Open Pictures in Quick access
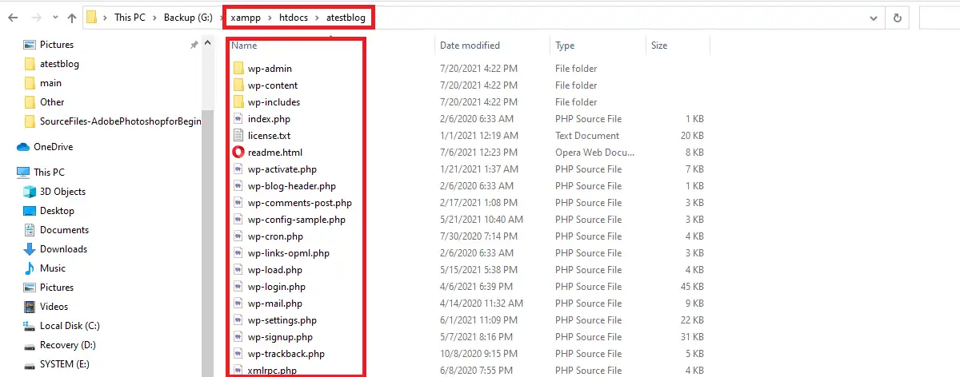The height and width of the screenshot is (377, 960). pyautogui.click(x=57, y=45)
